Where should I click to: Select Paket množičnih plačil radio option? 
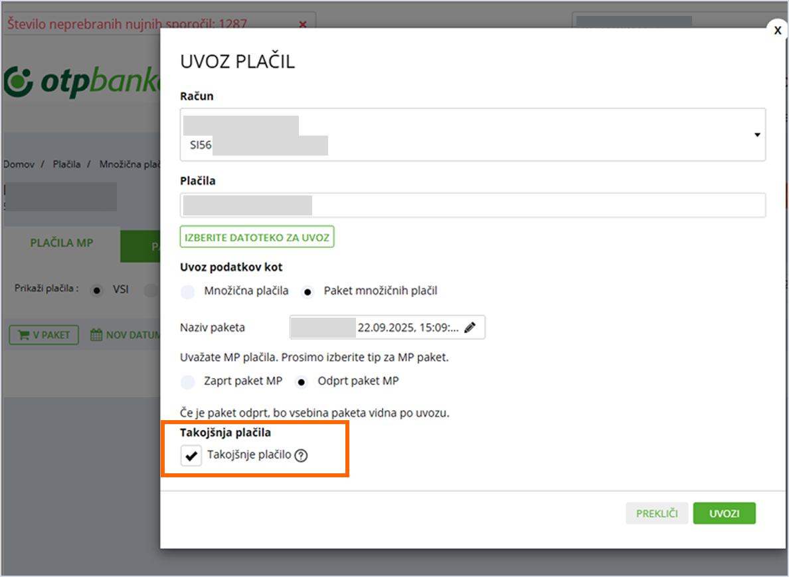click(x=307, y=291)
